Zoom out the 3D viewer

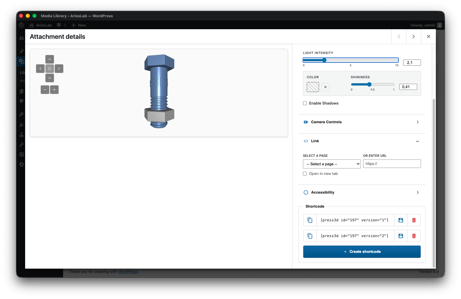(x=45, y=90)
